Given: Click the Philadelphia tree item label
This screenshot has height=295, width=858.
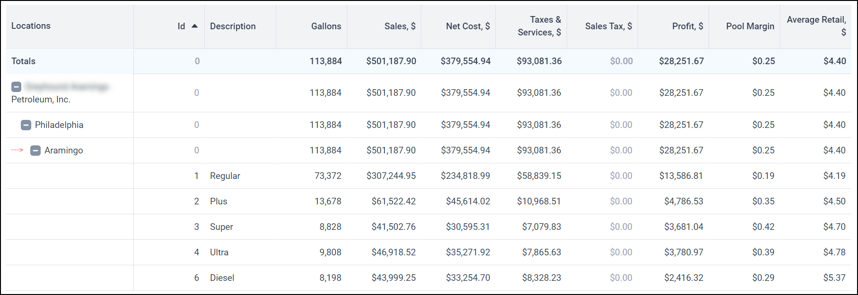Looking at the screenshot, I should pos(59,125).
